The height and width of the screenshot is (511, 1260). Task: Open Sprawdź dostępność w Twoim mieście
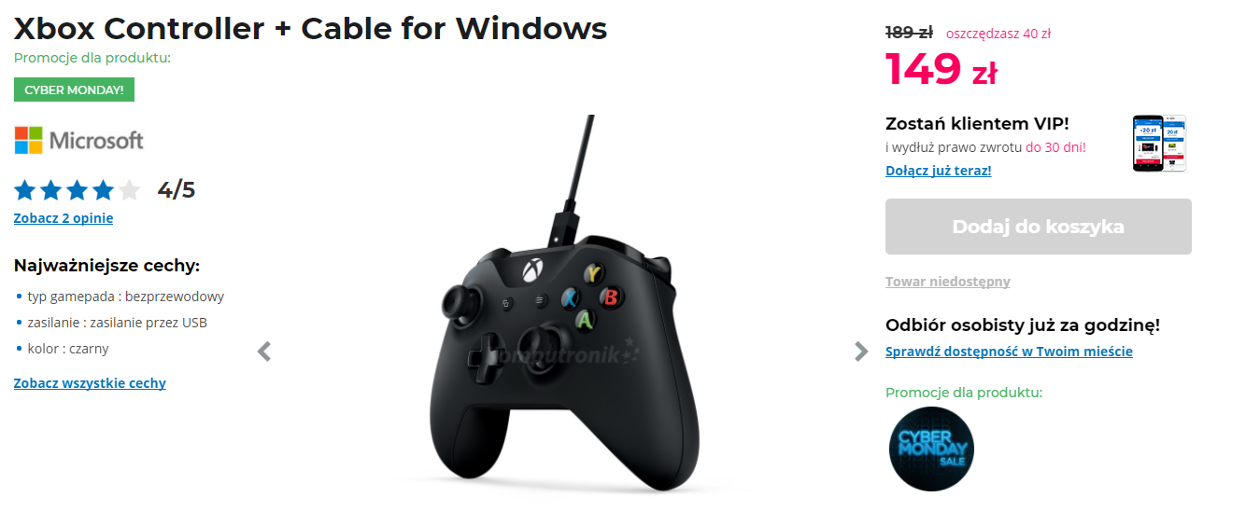point(1009,352)
